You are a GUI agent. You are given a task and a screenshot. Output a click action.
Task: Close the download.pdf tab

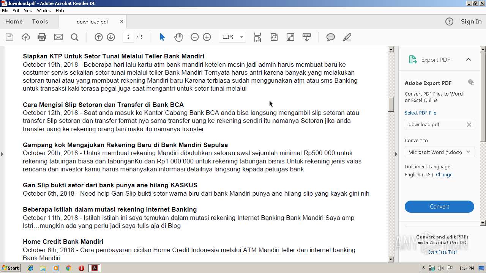point(121,22)
